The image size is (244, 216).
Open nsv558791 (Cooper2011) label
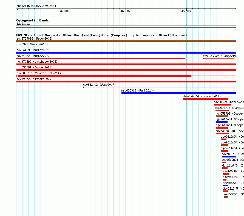click(35, 67)
